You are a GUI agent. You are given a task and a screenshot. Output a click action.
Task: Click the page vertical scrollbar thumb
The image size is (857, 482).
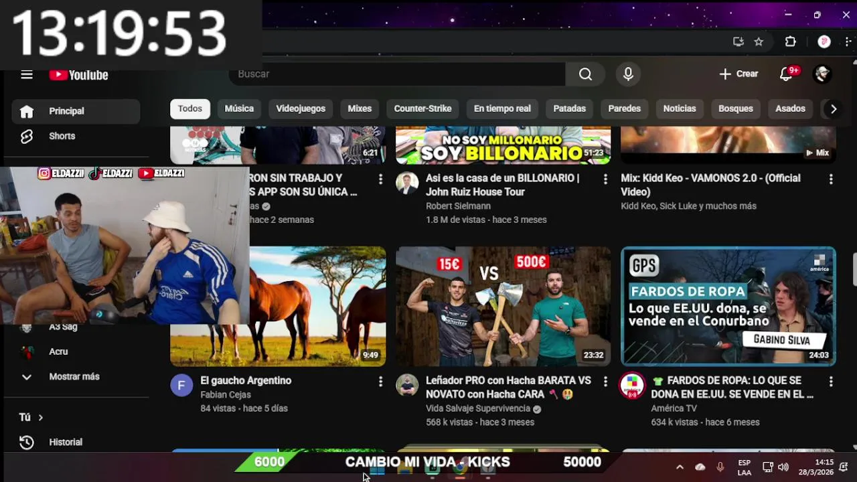pos(854,270)
